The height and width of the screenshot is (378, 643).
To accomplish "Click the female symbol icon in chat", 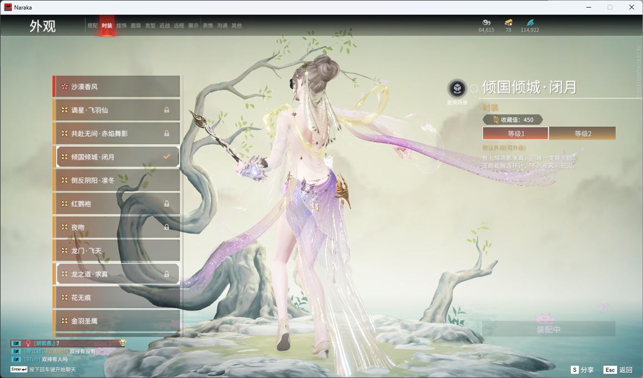I will click(x=28, y=343).
